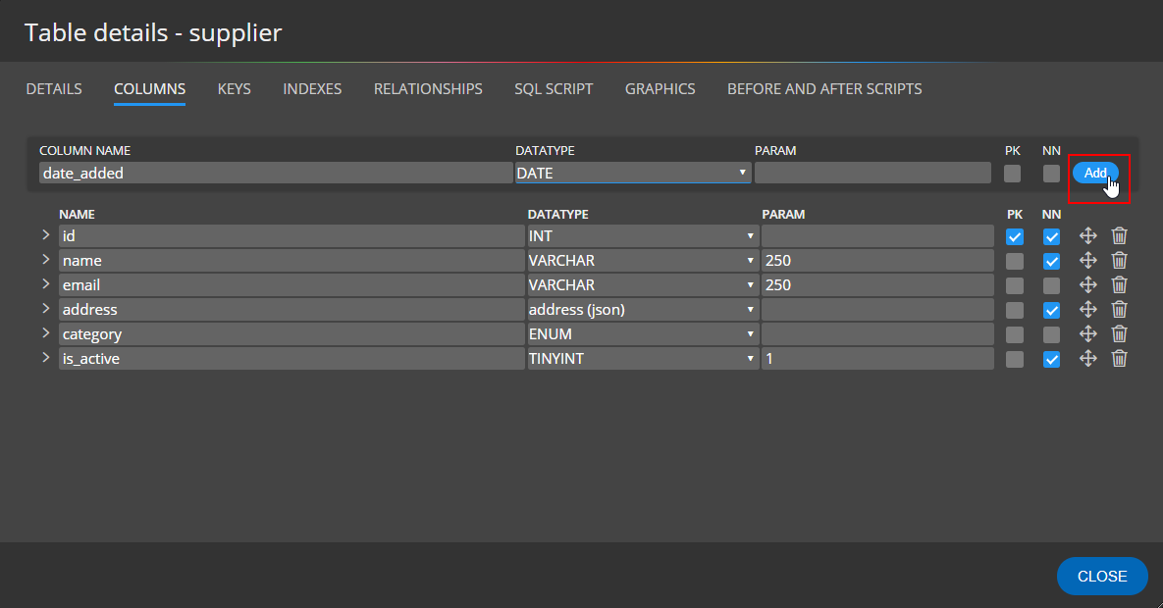This screenshot has height=608, width=1163.
Task: Switch to the GRAPHICS tab
Action: pos(661,89)
